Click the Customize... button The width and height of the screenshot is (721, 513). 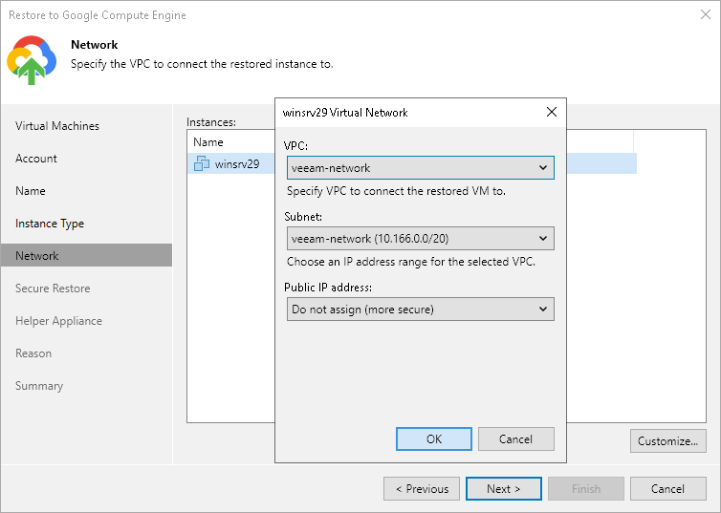[x=667, y=441]
